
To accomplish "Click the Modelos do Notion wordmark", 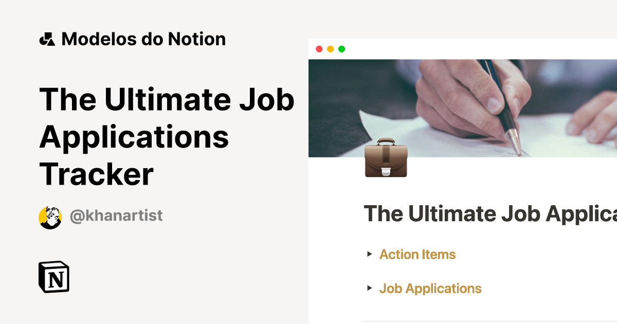I will click(x=143, y=39).
